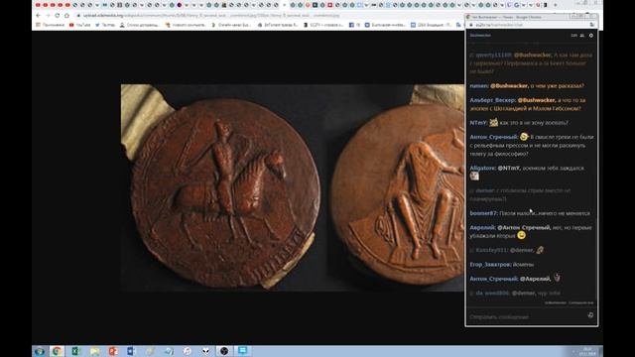635x357 pixels.
Task: Open OBS Studio from the taskbar
Action: click(224, 351)
